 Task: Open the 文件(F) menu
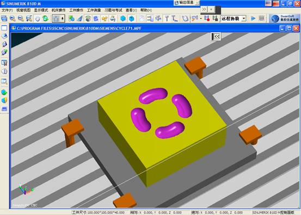(7, 10)
